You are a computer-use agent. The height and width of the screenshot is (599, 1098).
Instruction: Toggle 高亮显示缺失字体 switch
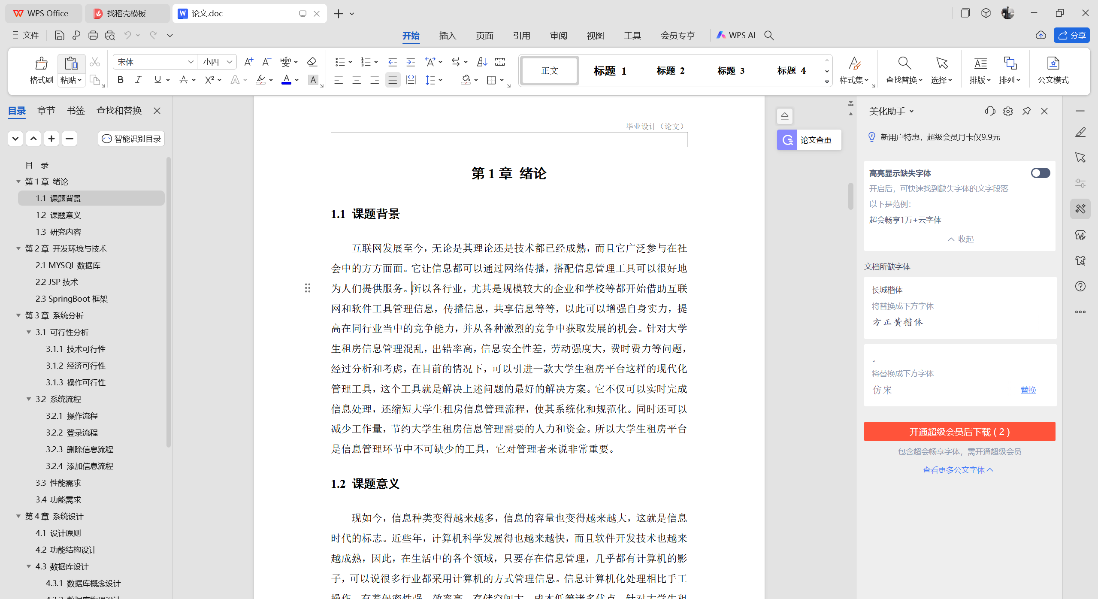click(x=1041, y=173)
